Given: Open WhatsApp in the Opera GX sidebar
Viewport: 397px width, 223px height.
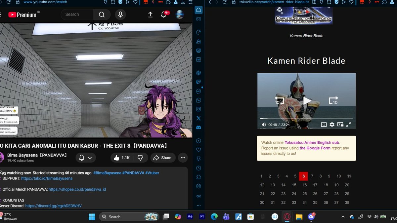Looking at the screenshot, I should click(198, 100).
